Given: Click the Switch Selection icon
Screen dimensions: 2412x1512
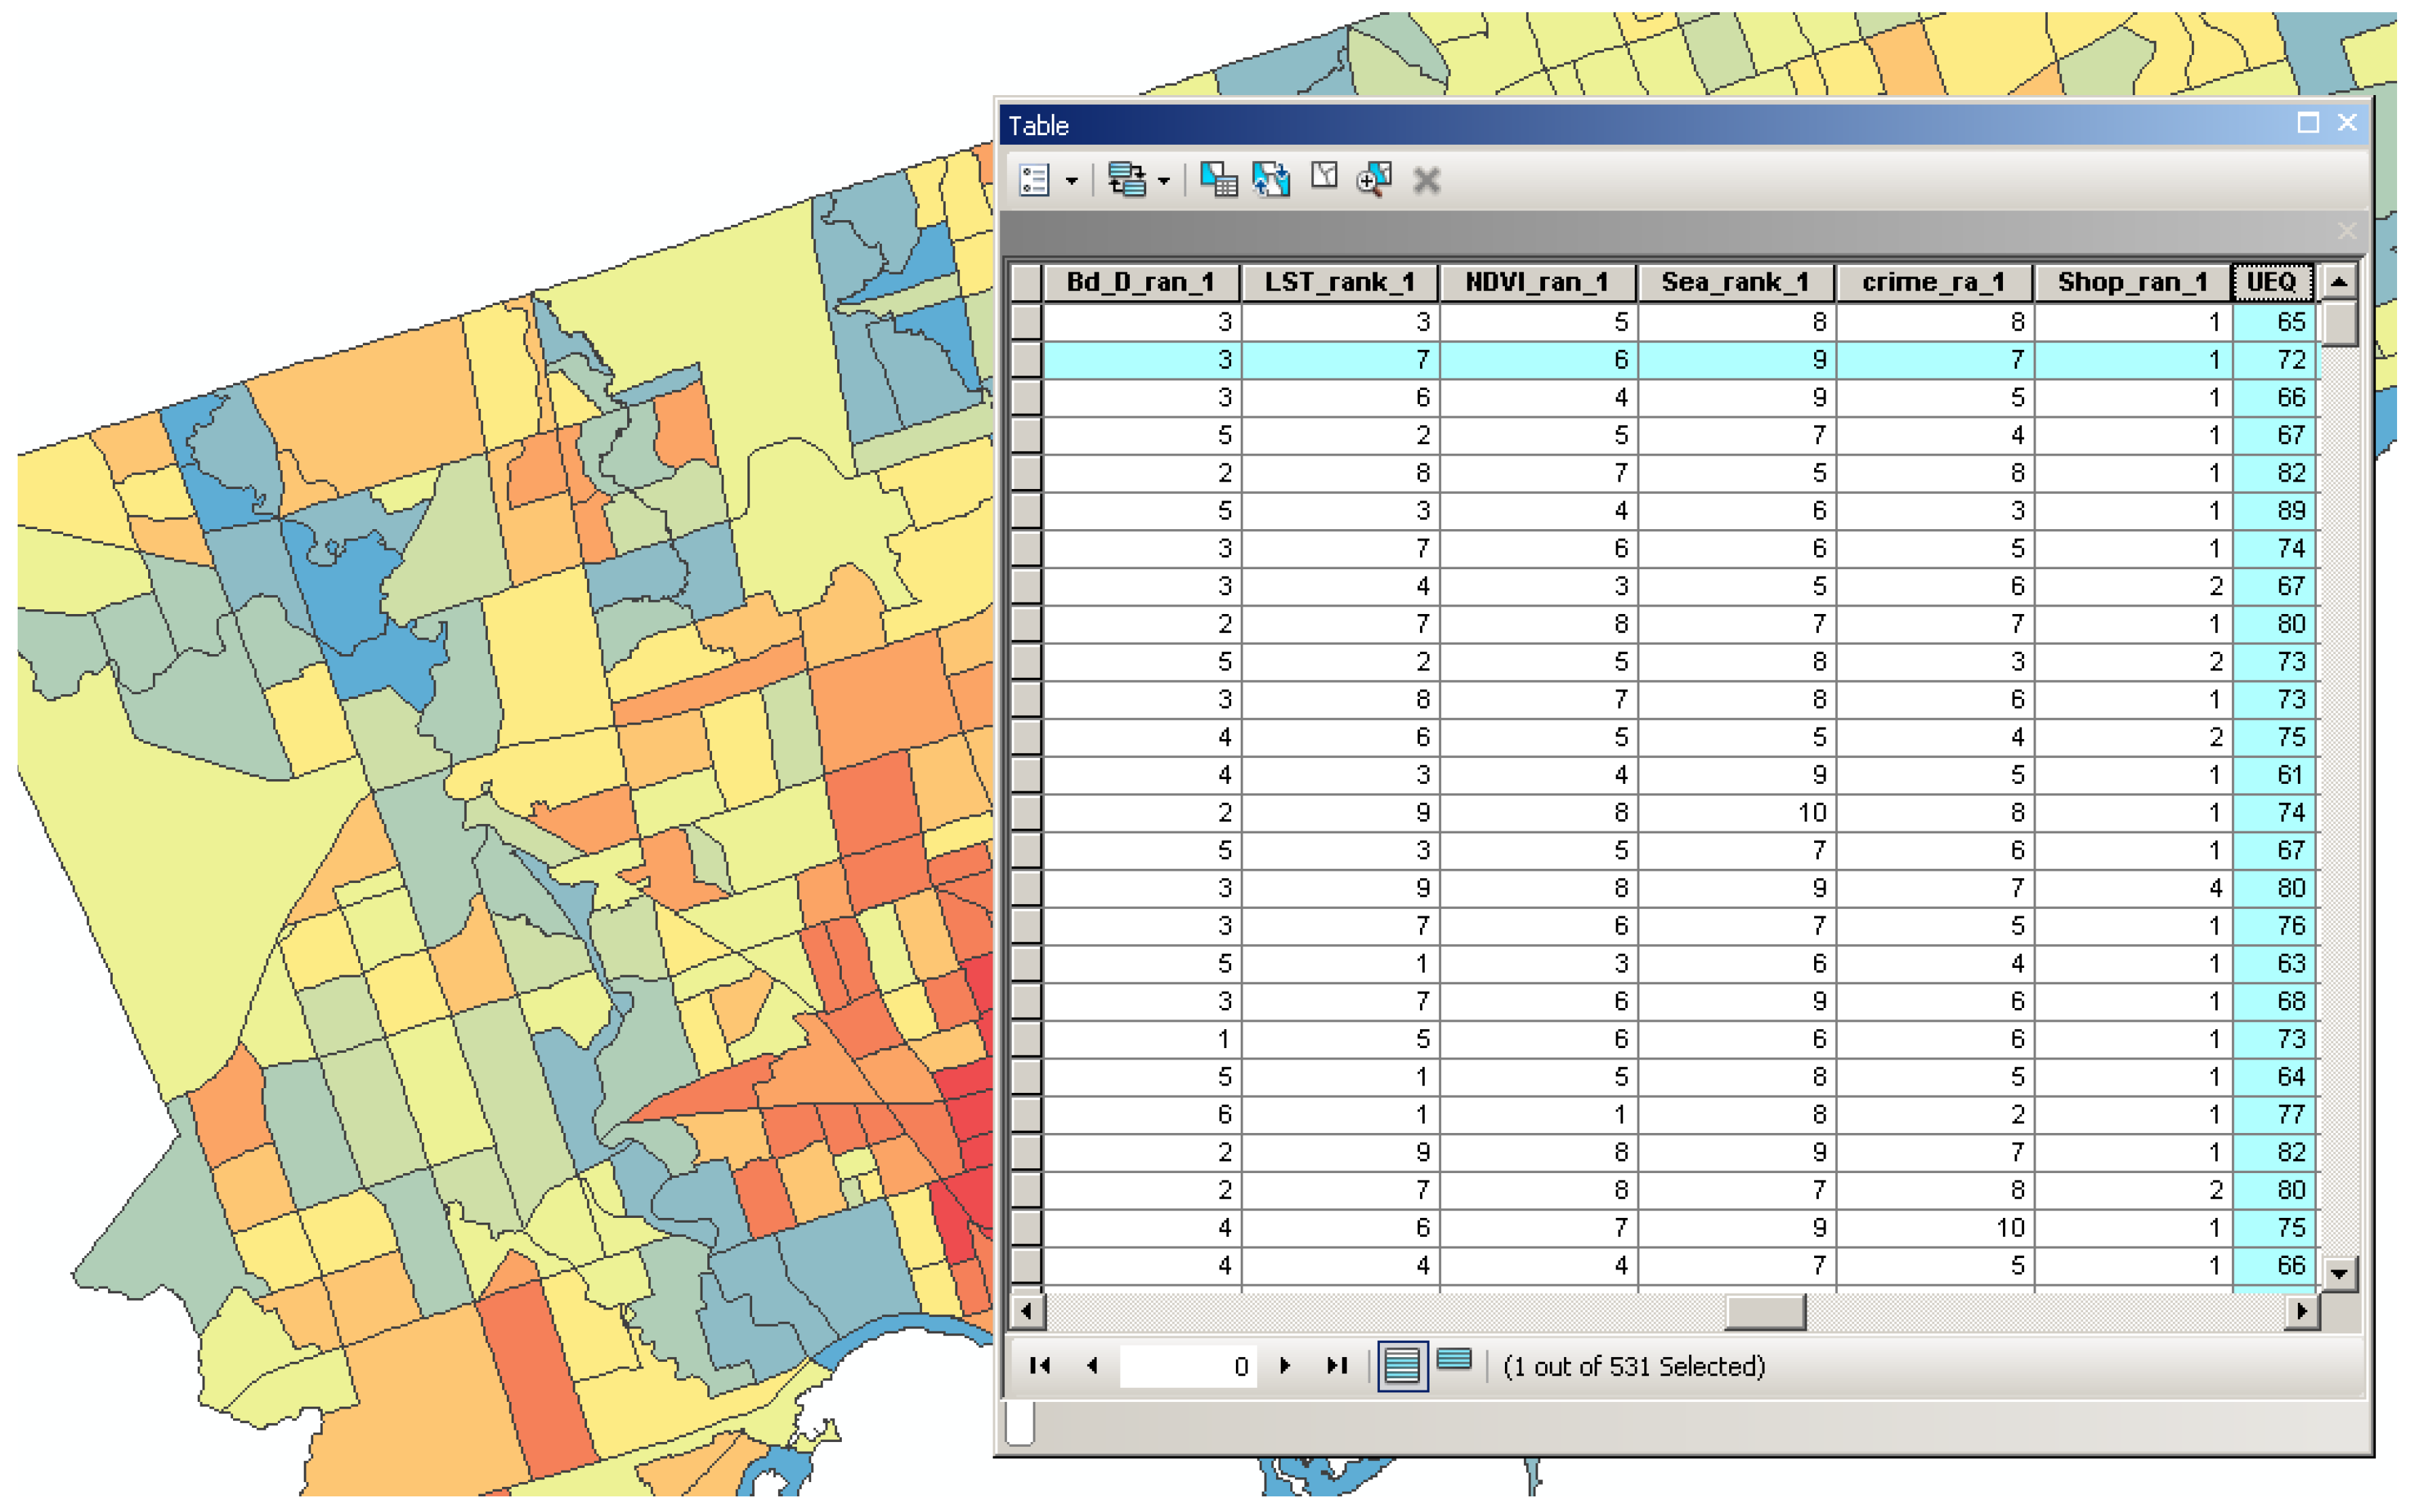Looking at the screenshot, I should click(x=1271, y=180).
